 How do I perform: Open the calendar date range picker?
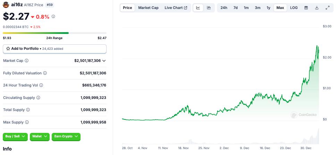tap(306, 8)
